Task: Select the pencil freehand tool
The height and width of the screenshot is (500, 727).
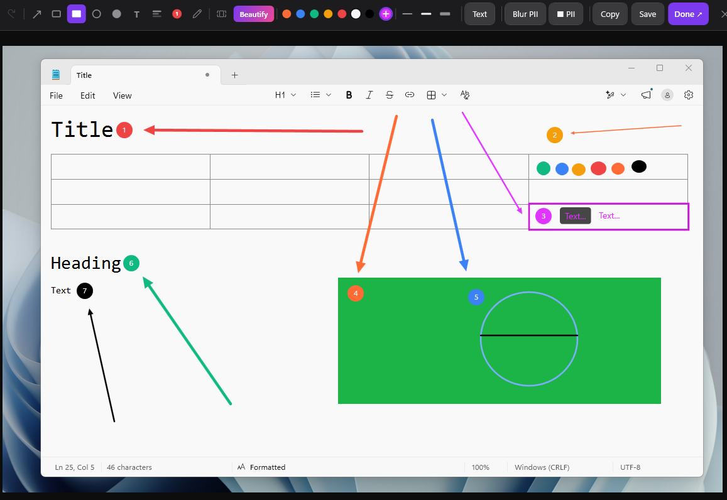Action: tap(197, 14)
